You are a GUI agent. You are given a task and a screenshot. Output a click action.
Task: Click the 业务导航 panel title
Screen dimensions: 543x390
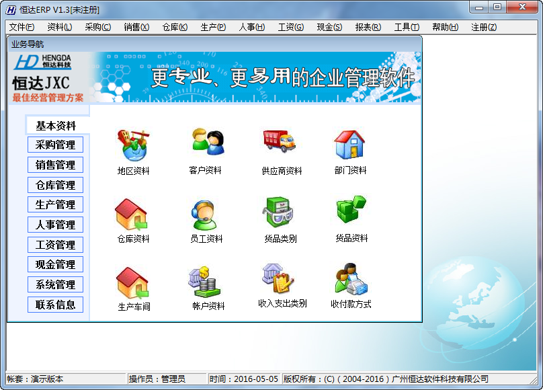coord(28,44)
